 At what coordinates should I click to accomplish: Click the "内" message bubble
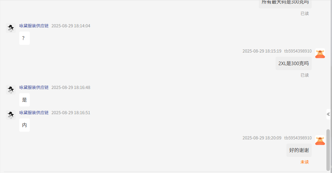[25, 125]
